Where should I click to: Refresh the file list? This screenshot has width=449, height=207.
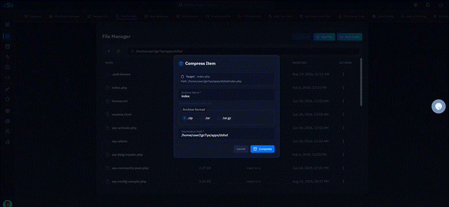click(x=118, y=52)
